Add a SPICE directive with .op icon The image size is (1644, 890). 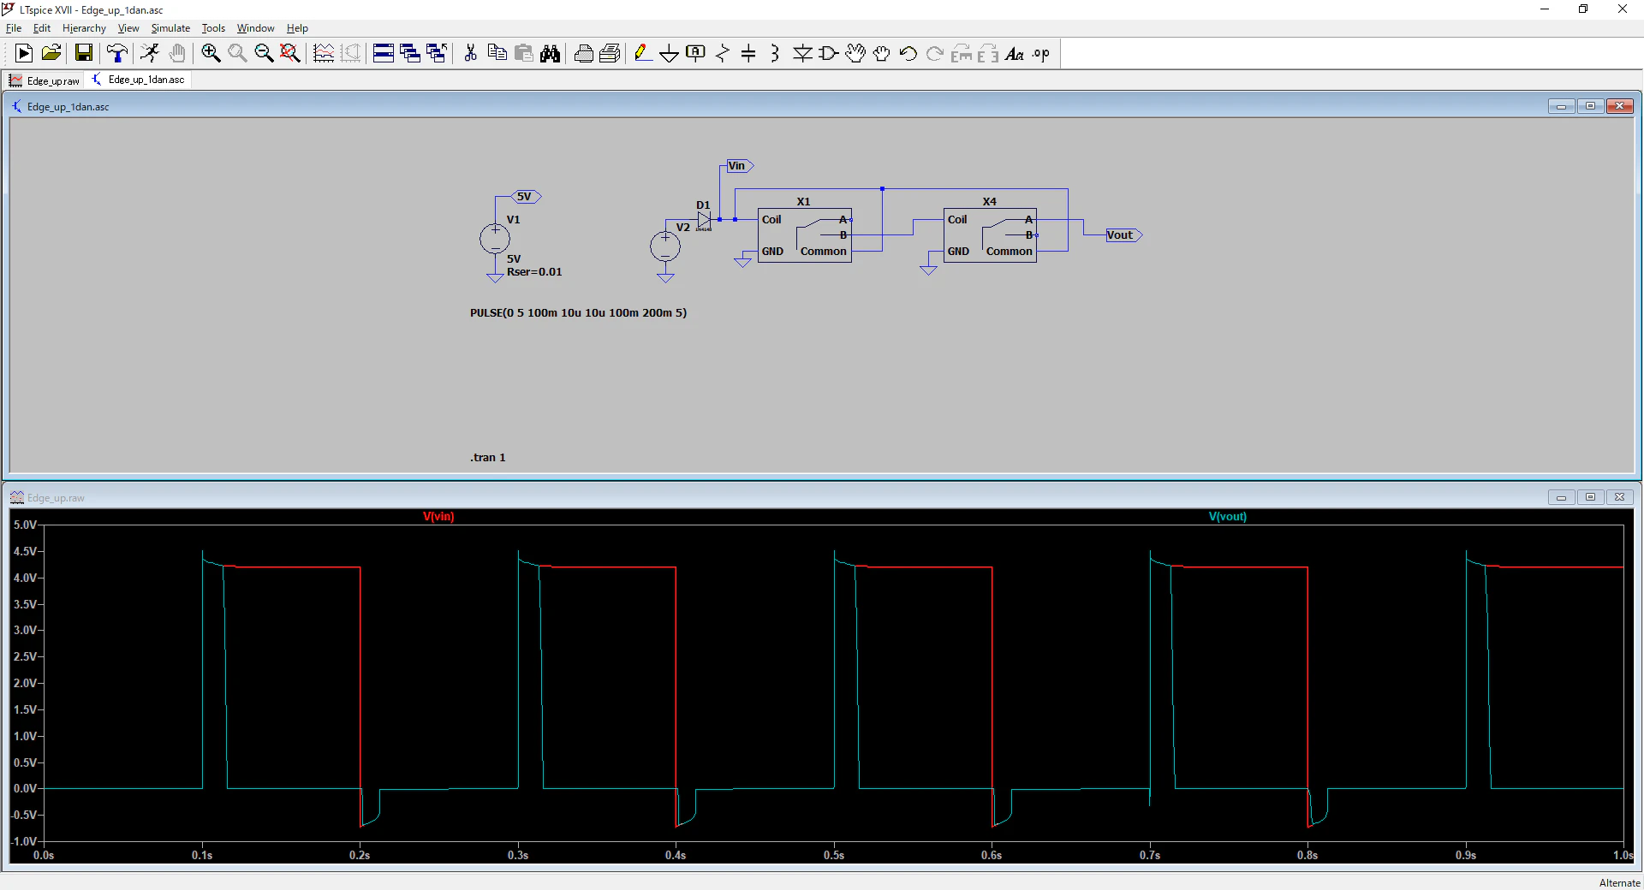coord(1040,54)
